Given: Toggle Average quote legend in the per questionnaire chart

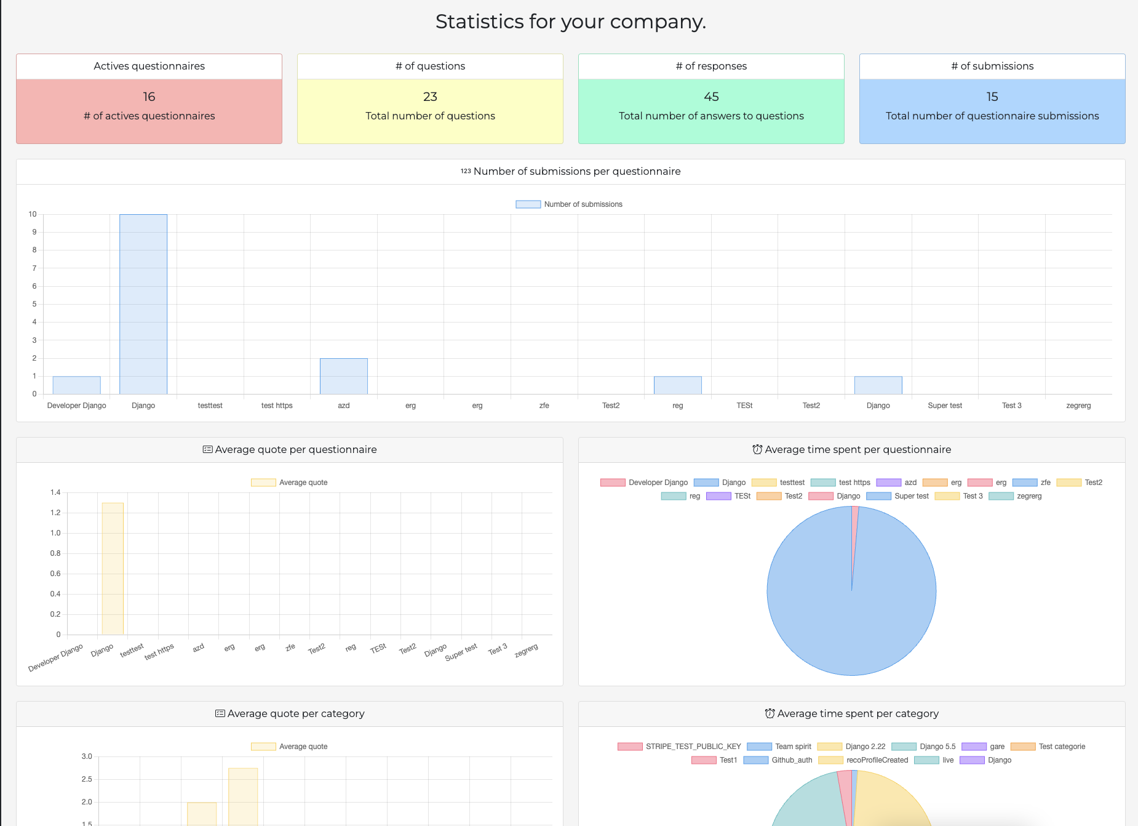Looking at the screenshot, I should click(x=289, y=483).
